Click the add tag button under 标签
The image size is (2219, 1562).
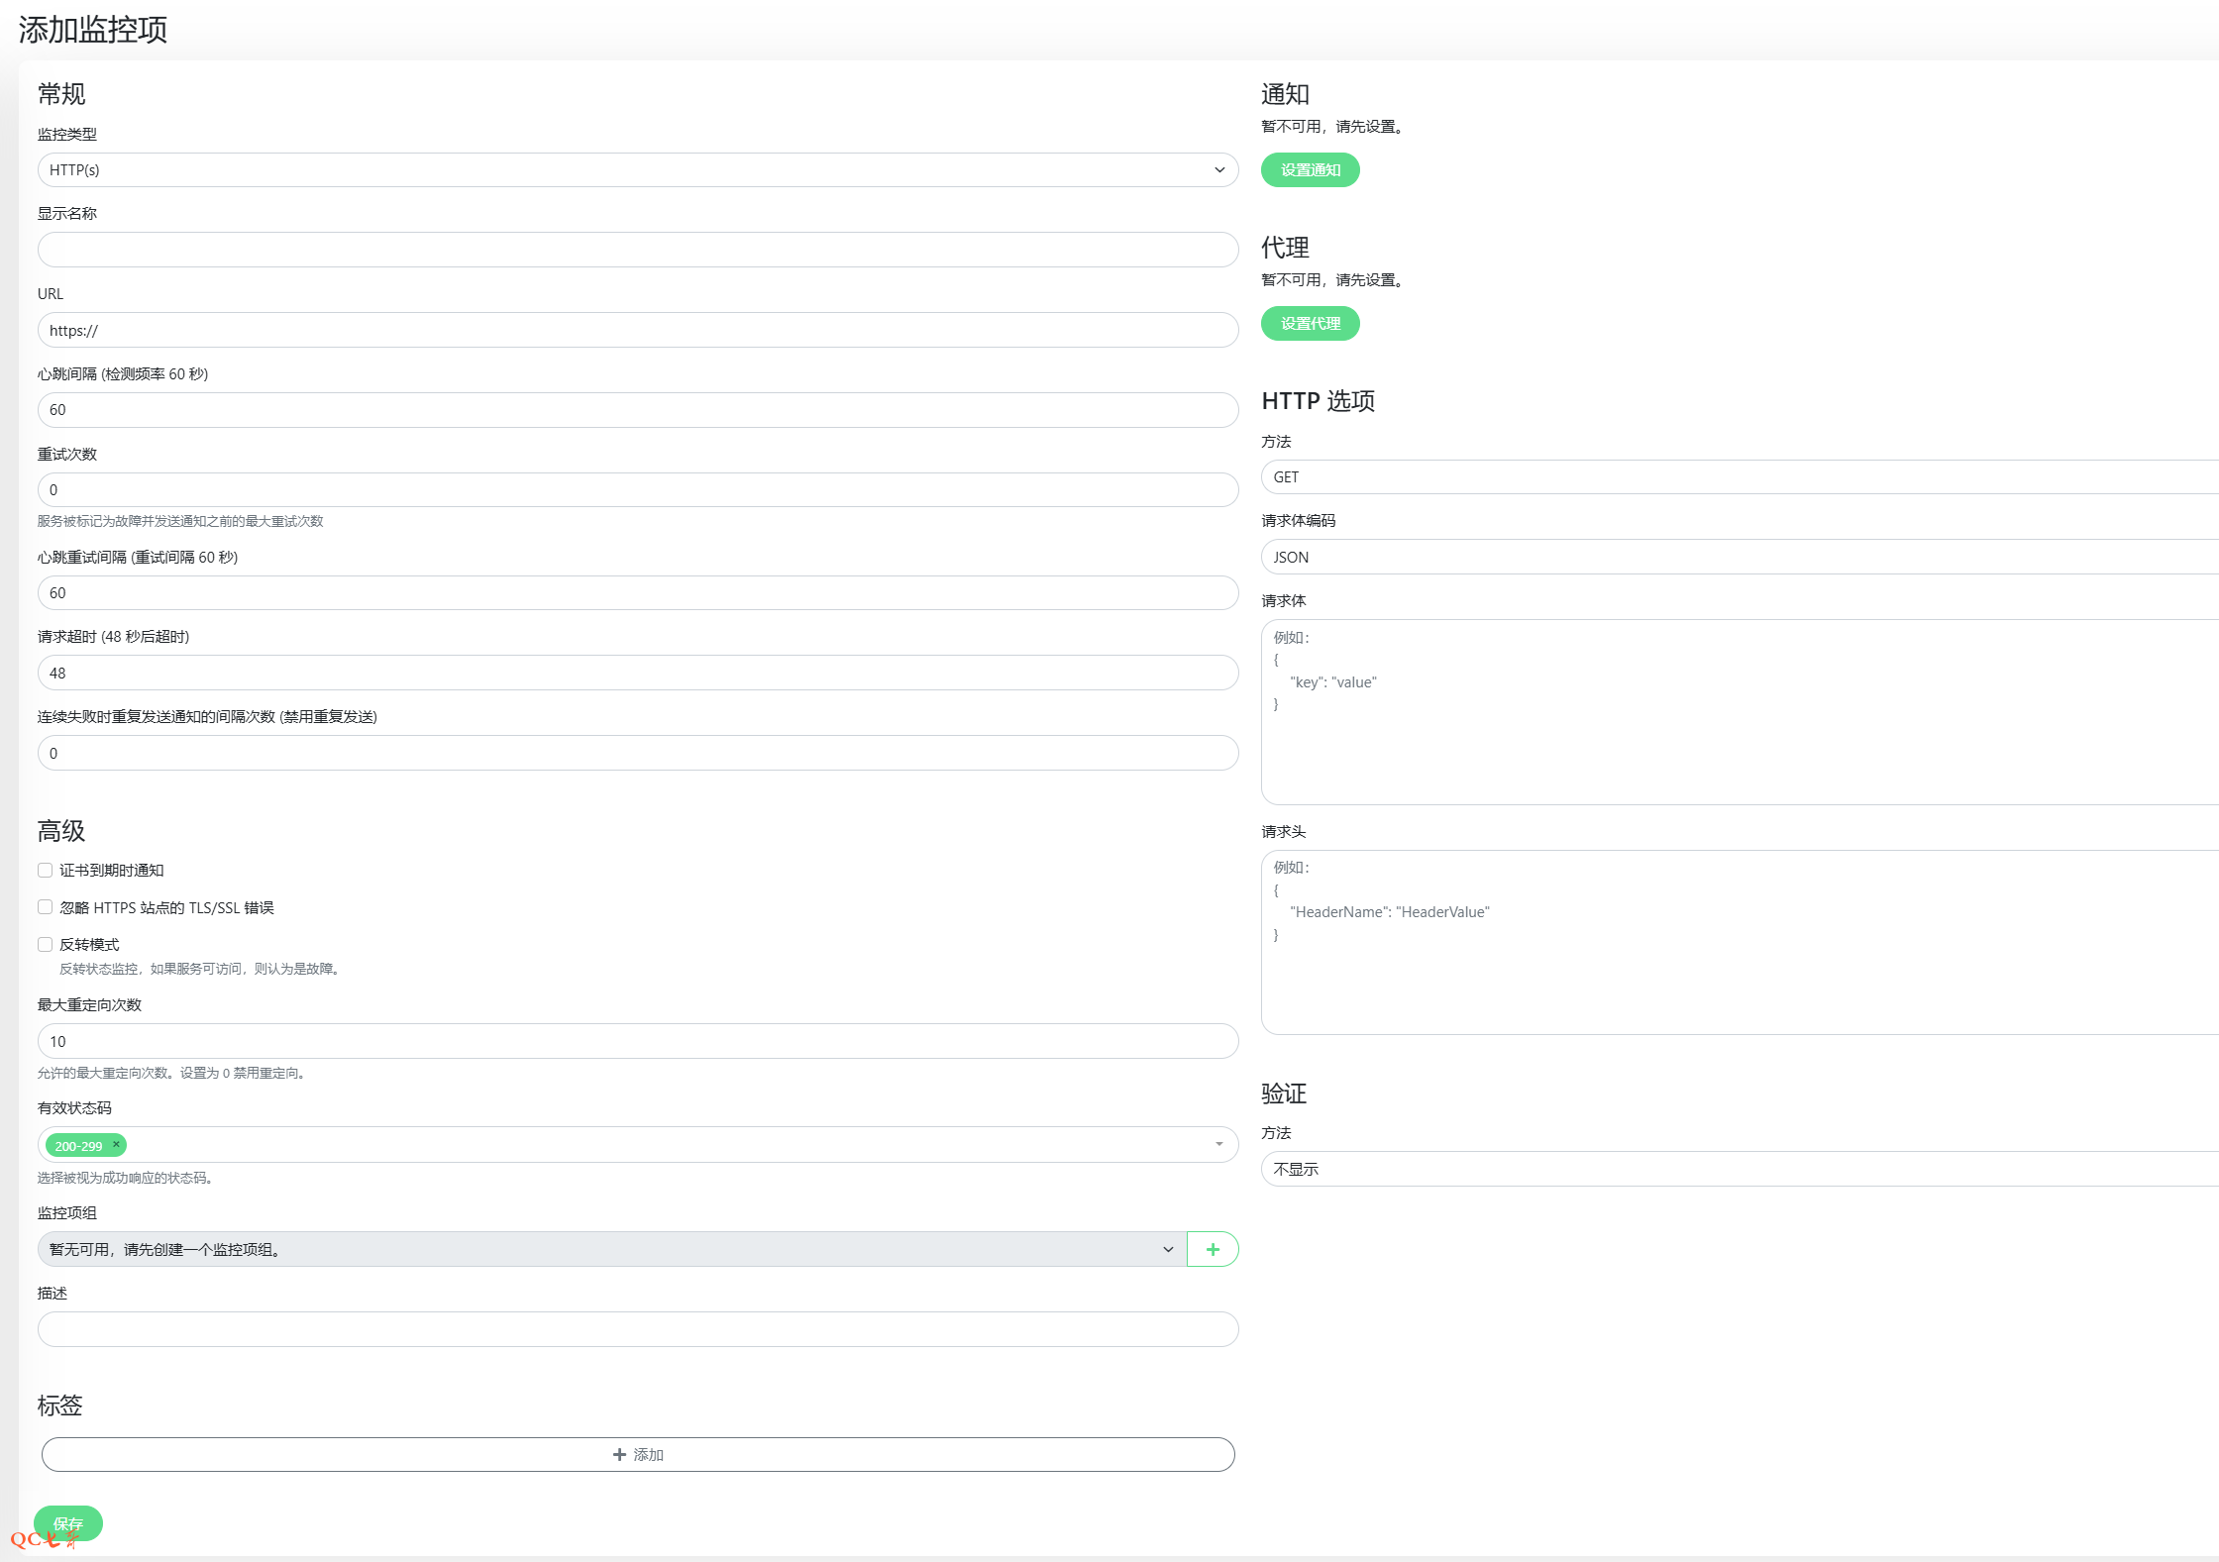coord(638,1454)
